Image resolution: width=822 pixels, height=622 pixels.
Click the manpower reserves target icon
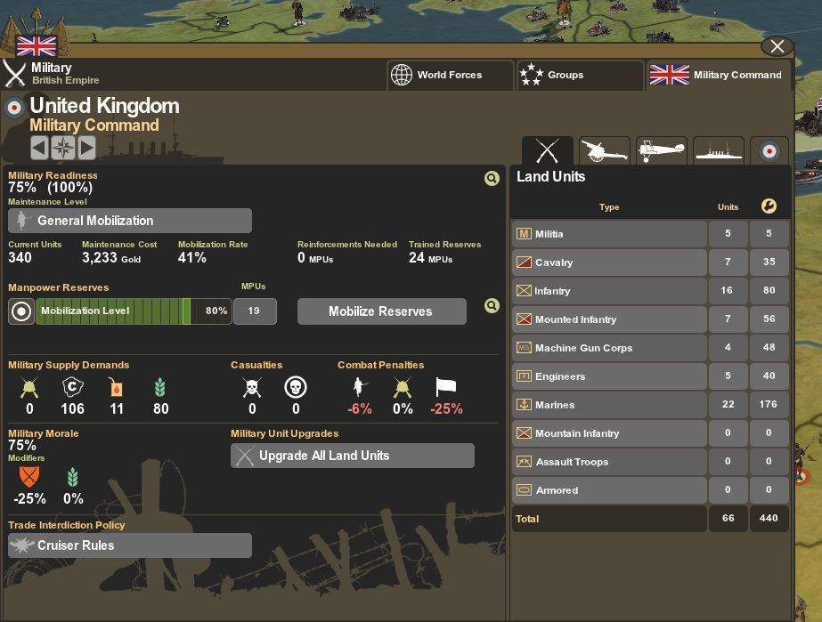[x=21, y=311]
